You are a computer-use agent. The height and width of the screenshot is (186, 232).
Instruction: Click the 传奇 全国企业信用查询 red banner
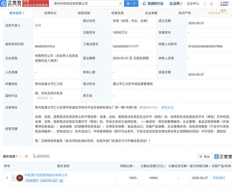click(x=35, y=4)
